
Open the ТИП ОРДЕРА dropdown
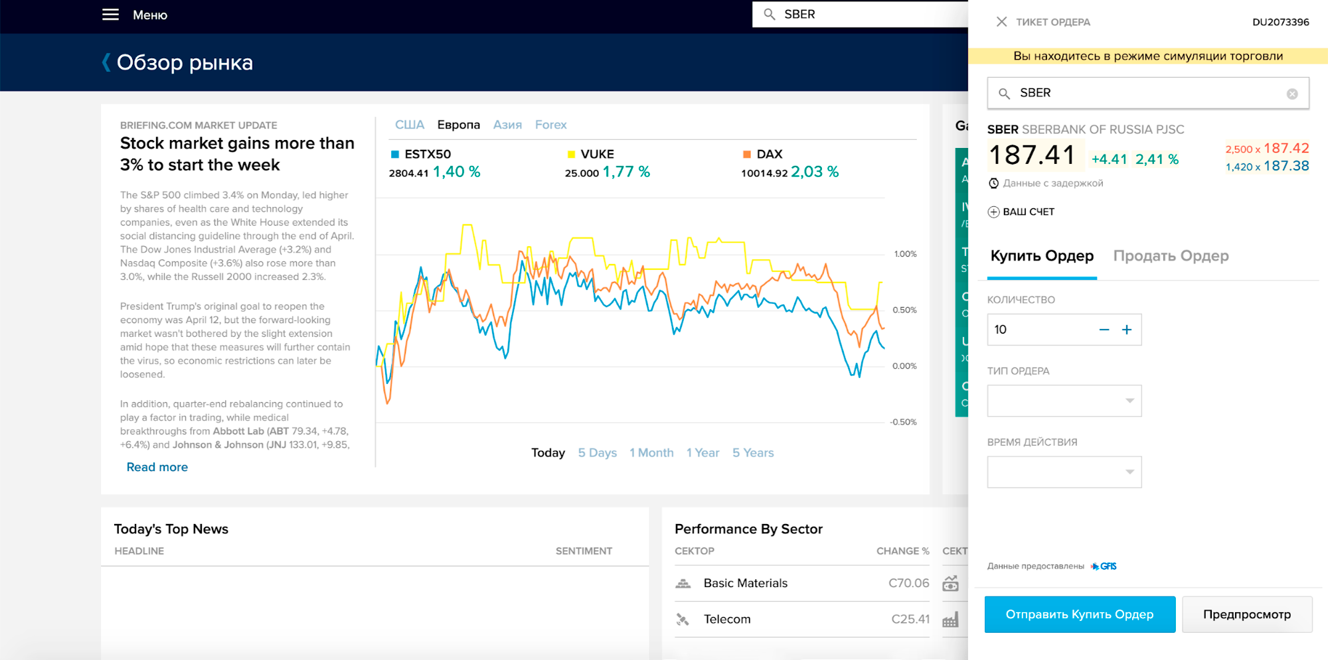(1064, 401)
